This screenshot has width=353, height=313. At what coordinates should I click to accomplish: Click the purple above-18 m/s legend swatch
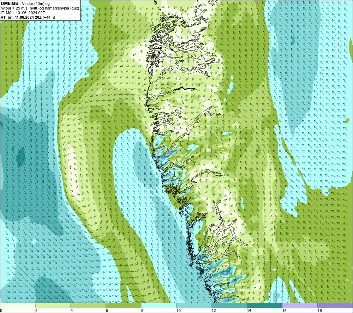pyautogui.click(x=335, y=306)
